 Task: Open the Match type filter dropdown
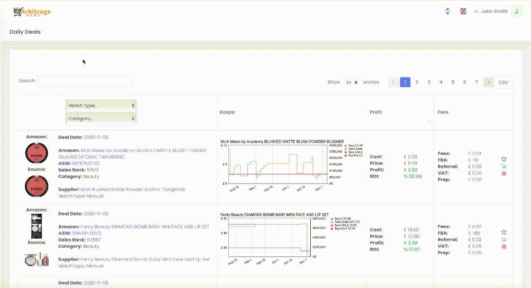click(x=101, y=105)
